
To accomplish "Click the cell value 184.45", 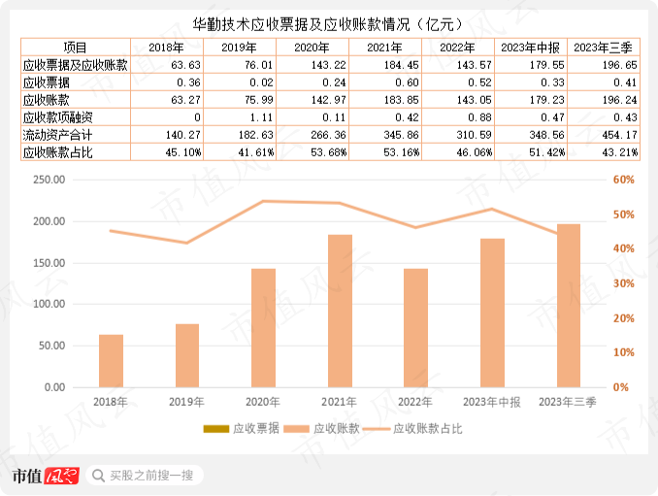I will 402,65.
